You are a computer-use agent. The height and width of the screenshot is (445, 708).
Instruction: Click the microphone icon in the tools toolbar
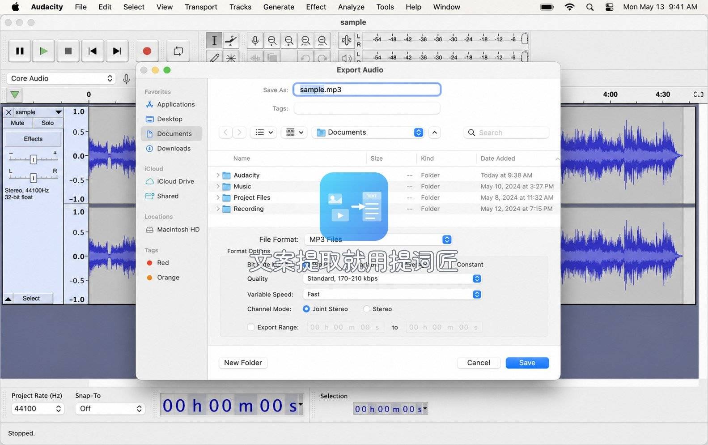pyautogui.click(x=255, y=40)
